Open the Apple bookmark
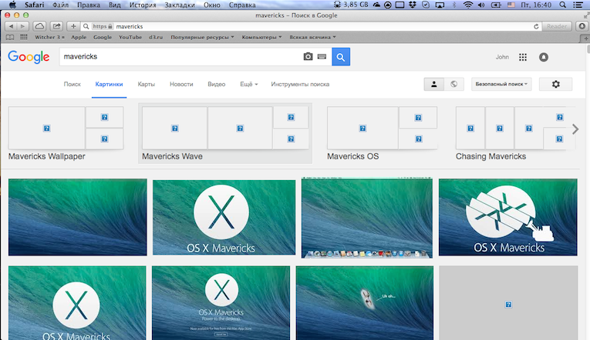 pyautogui.click(x=79, y=37)
